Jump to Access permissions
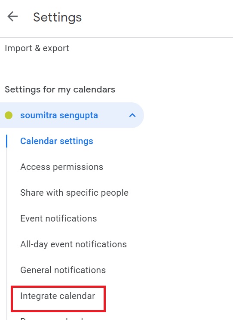Viewport: 233px width, 320px height. (x=61, y=167)
